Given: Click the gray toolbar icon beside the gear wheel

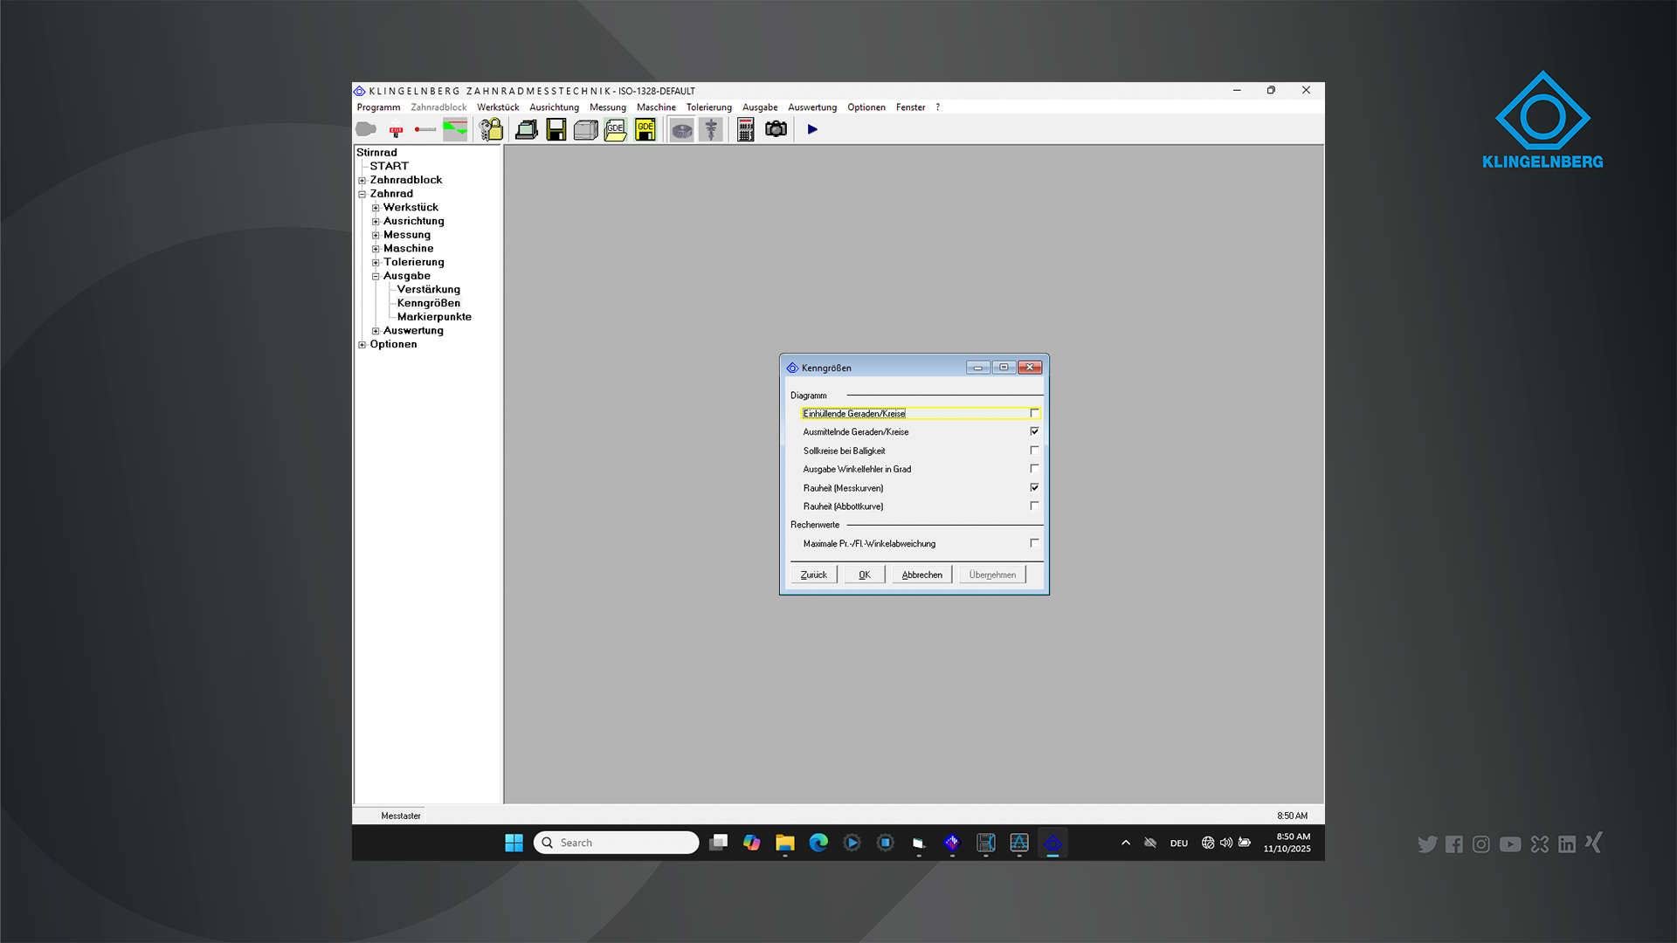Looking at the screenshot, I should 711,129.
